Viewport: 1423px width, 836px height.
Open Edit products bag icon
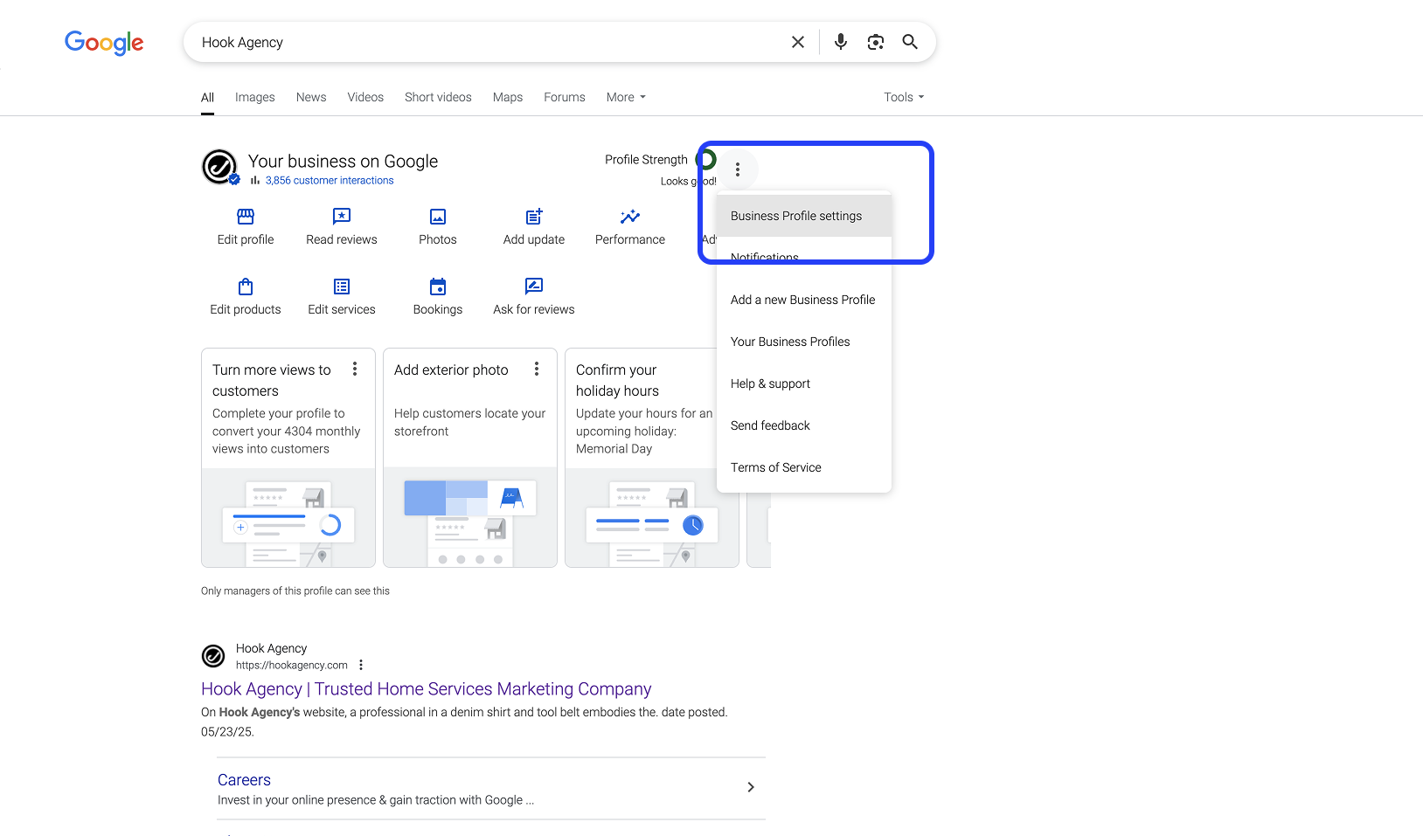(246, 287)
